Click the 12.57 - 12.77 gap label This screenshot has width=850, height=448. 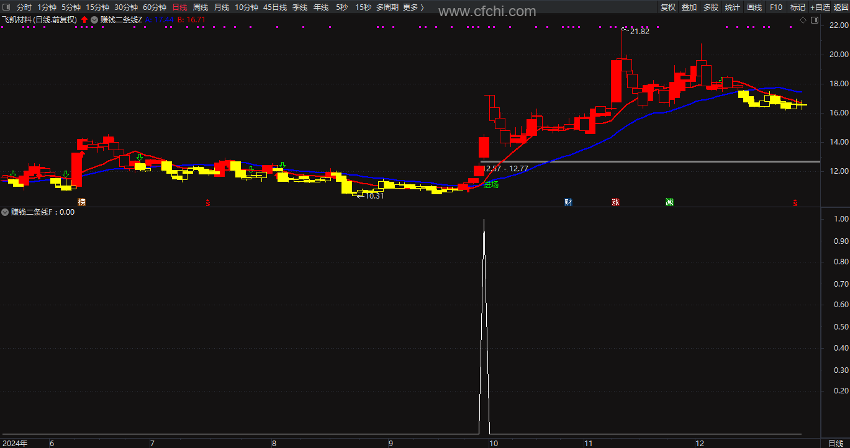click(x=505, y=168)
